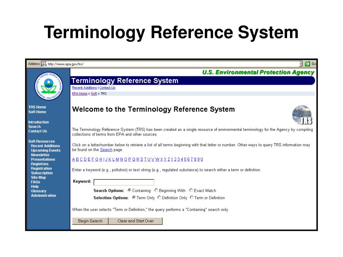List terms beginning with letter D
The width and height of the screenshot is (343, 257).
click(x=85, y=159)
